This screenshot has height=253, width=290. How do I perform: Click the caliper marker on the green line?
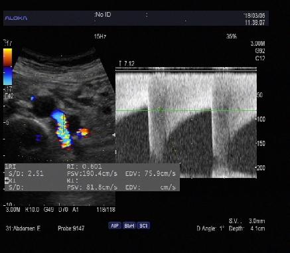(x=161, y=110)
